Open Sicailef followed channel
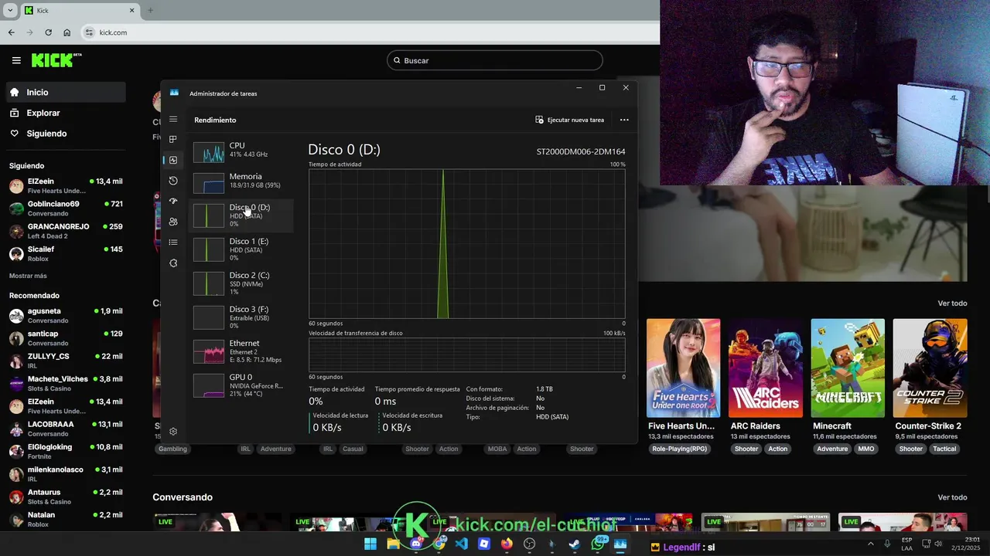Screen dimensions: 990x556 (x=66, y=253)
